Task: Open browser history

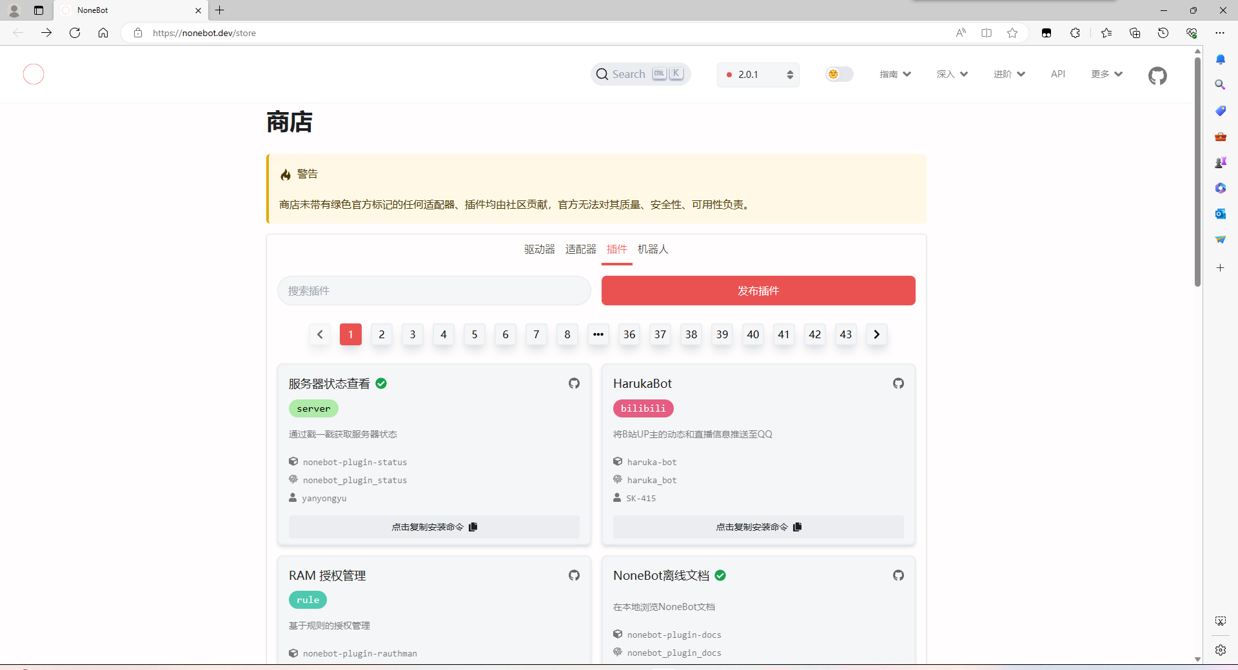Action: tap(1163, 33)
